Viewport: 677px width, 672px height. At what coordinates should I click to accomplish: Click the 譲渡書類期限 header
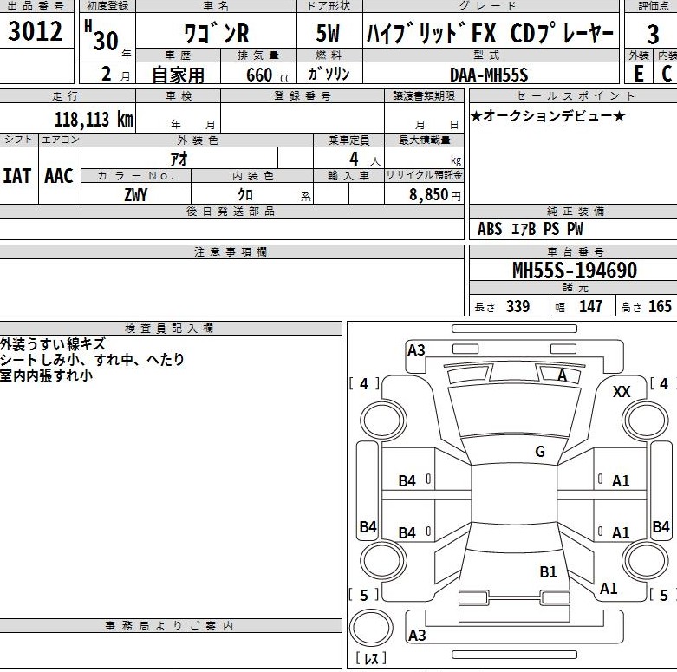tap(424, 96)
